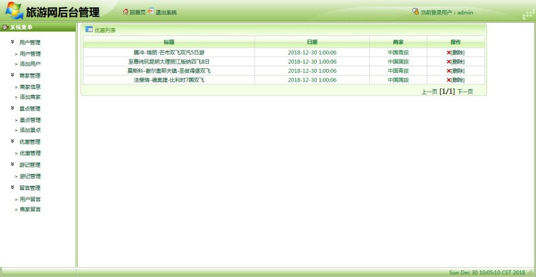Collapse the 商家管理 section chevron

tap(12, 75)
